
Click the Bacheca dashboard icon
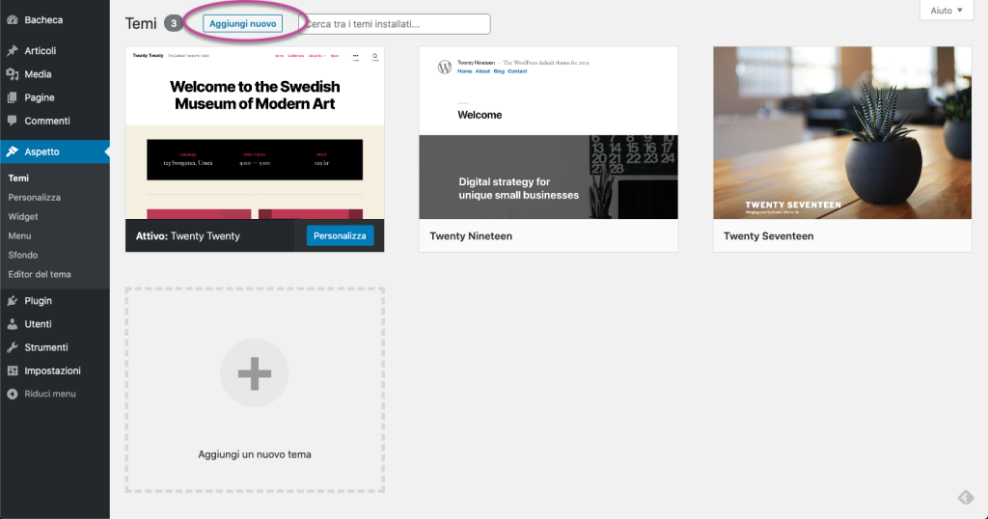click(x=12, y=19)
